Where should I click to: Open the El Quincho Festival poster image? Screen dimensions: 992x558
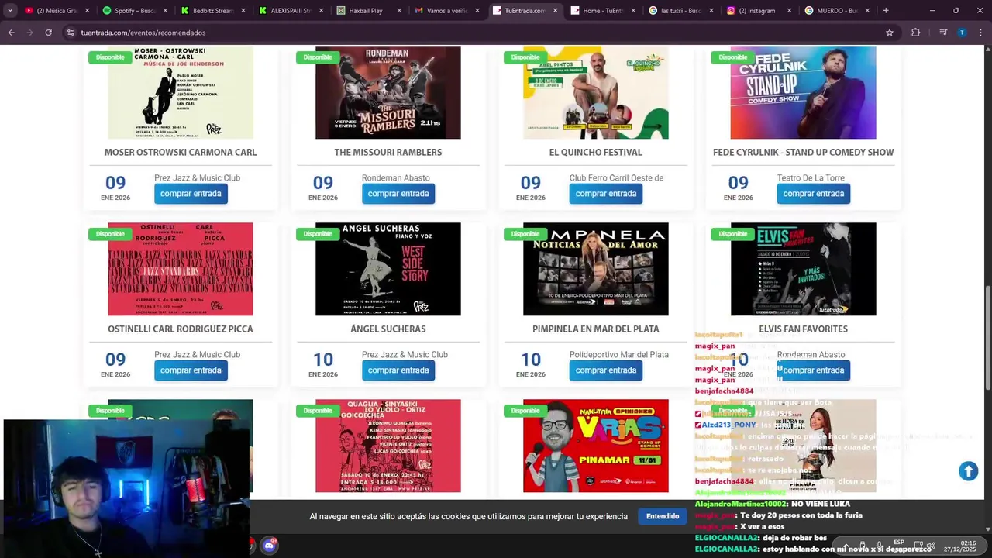point(596,92)
